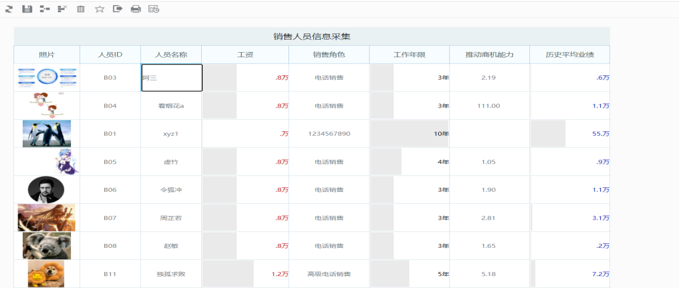Click the photo thumbnail in row B03
This screenshot has width=679, height=288.
click(47, 78)
